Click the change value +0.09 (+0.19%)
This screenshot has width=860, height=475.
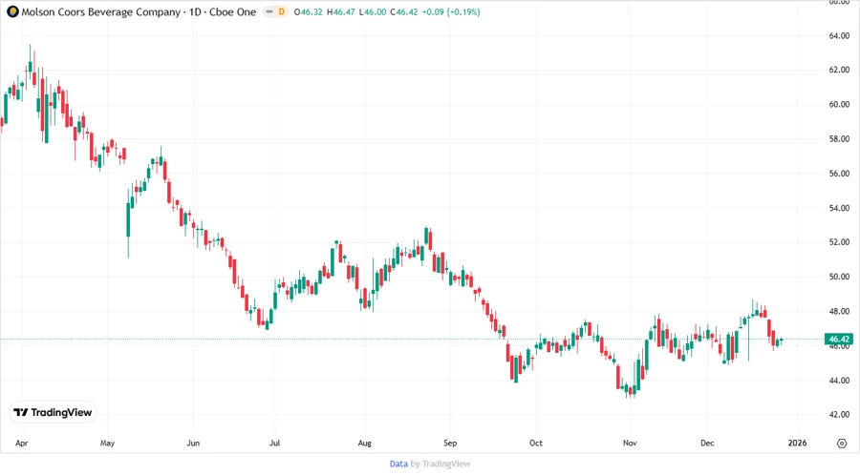tap(451, 12)
